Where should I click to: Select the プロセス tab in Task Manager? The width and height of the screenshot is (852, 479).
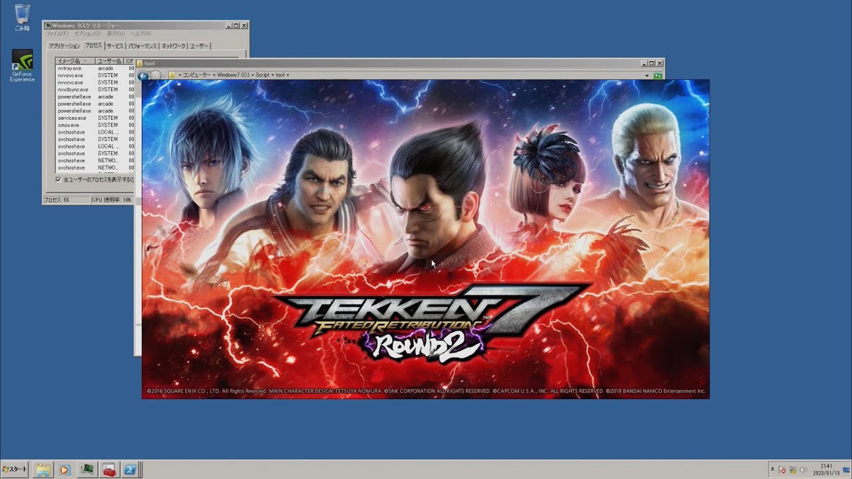pos(93,45)
